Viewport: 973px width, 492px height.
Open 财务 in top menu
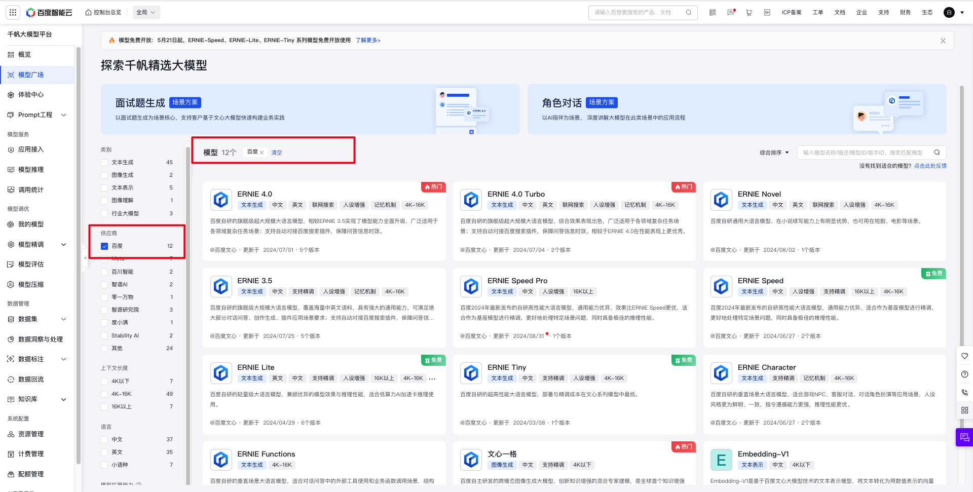906,12
